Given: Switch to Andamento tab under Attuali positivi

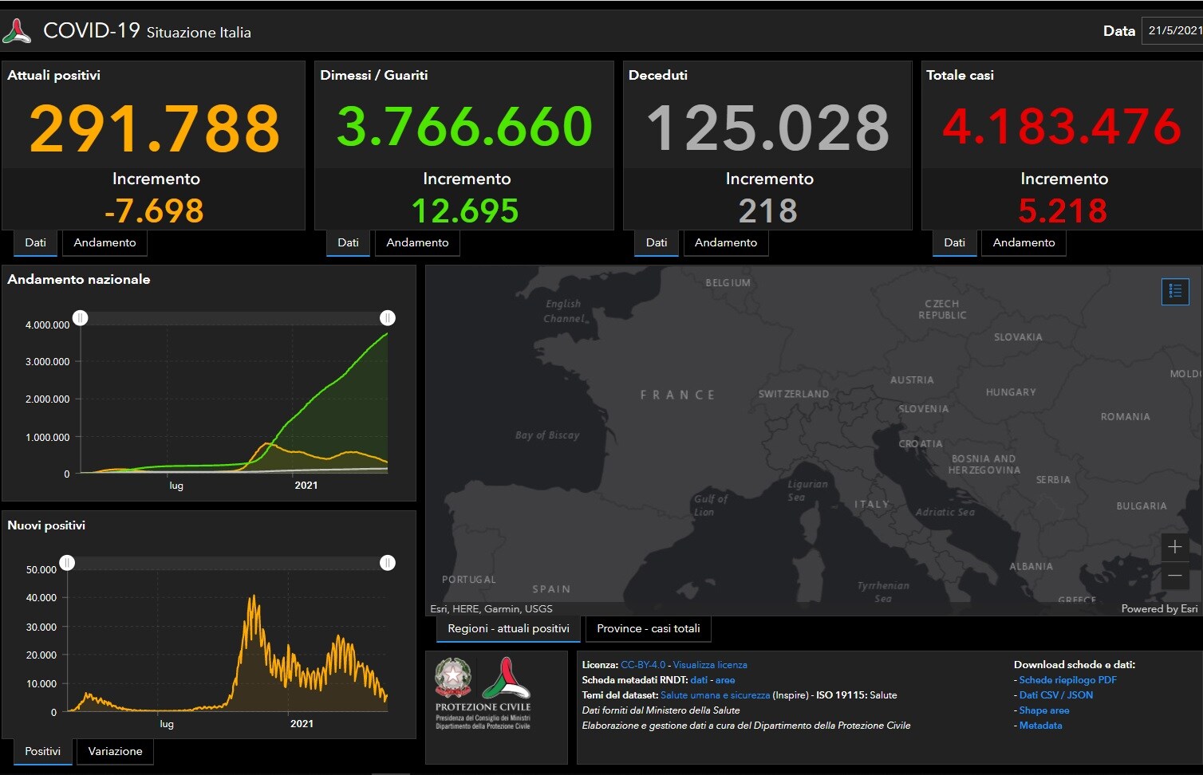Looking at the screenshot, I should click(105, 243).
